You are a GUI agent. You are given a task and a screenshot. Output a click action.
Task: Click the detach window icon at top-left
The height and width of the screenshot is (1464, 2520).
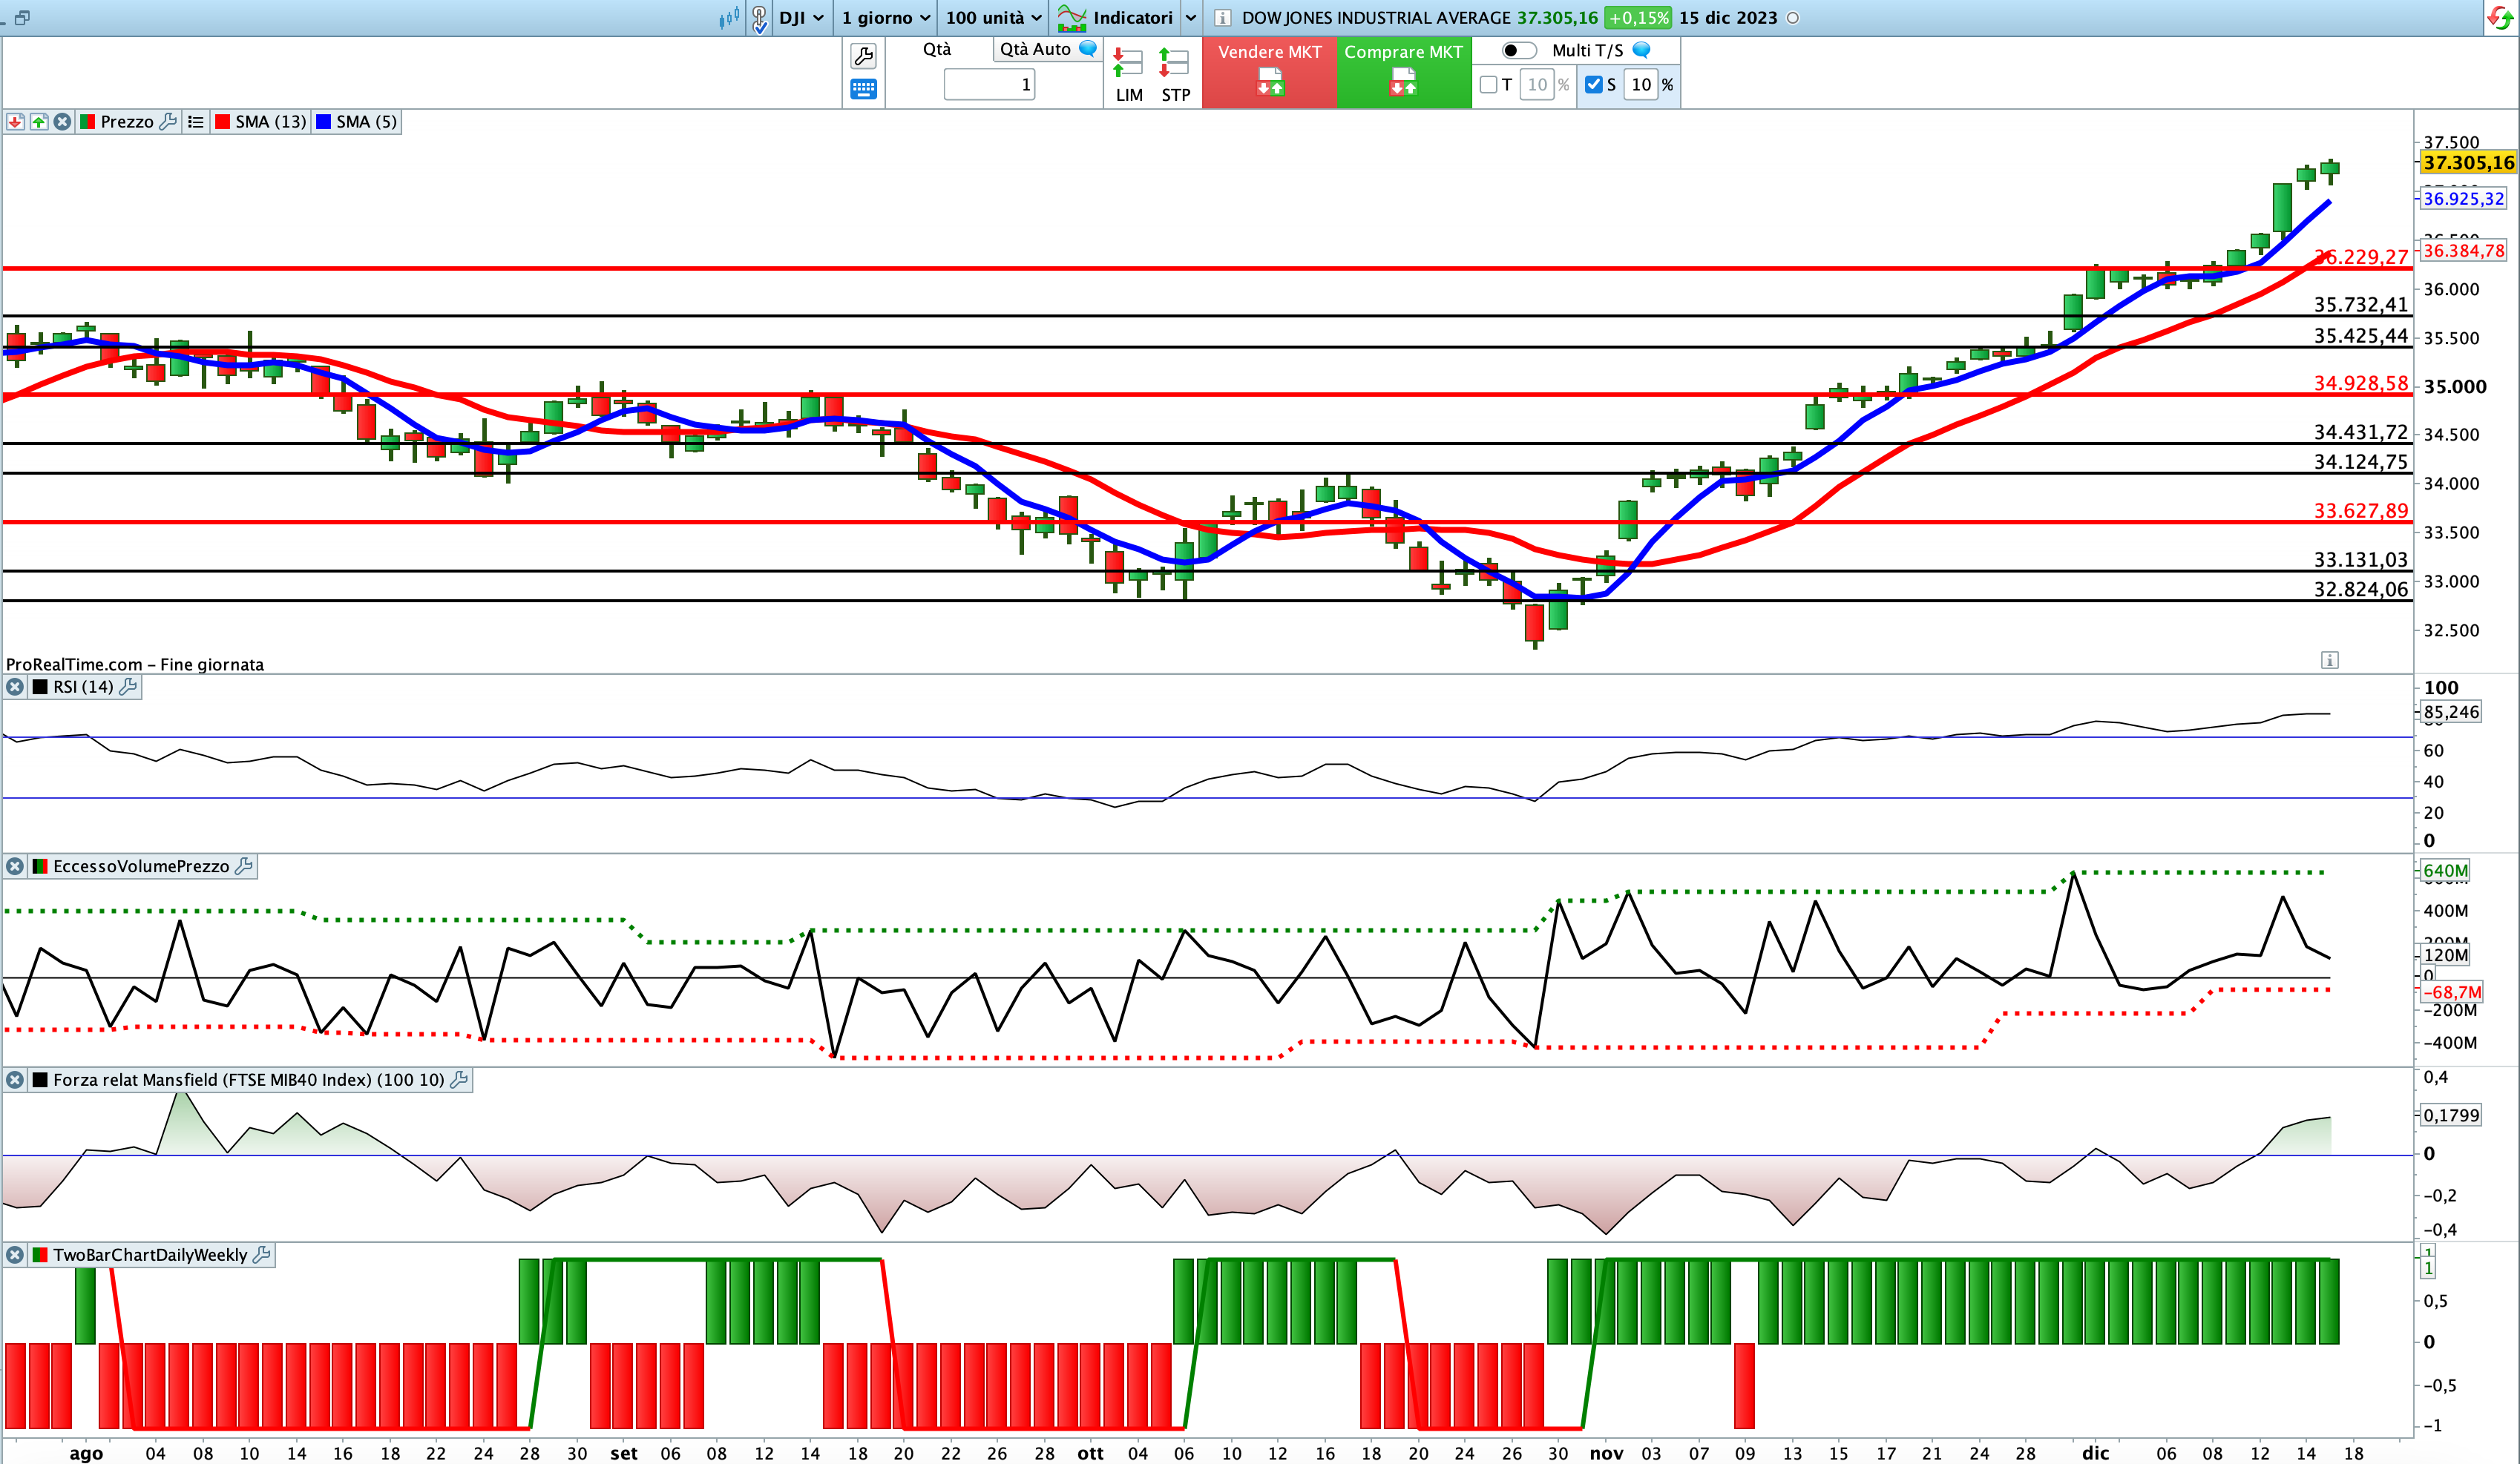22,18
